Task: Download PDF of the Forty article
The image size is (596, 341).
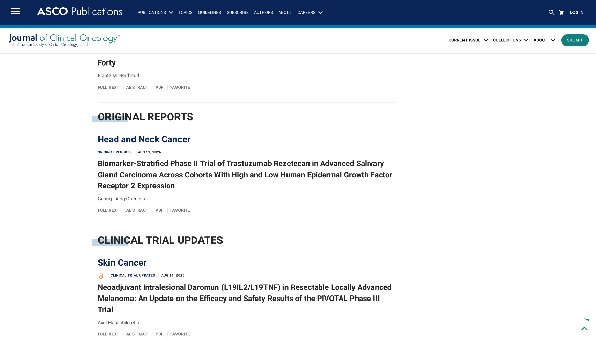Action: click(x=159, y=87)
